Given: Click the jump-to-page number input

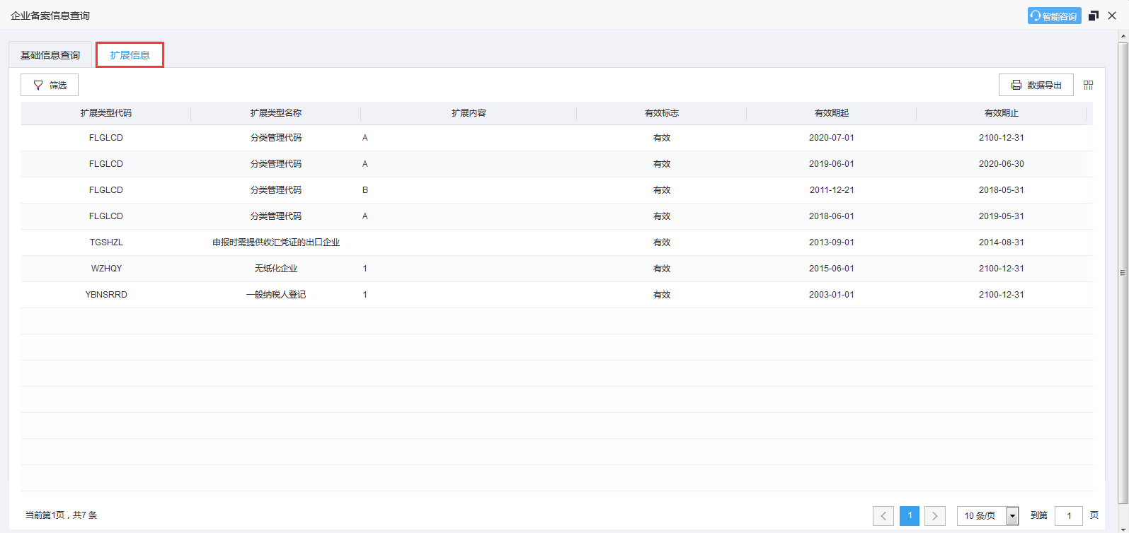Looking at the screenshot, I should (1069, 516).
